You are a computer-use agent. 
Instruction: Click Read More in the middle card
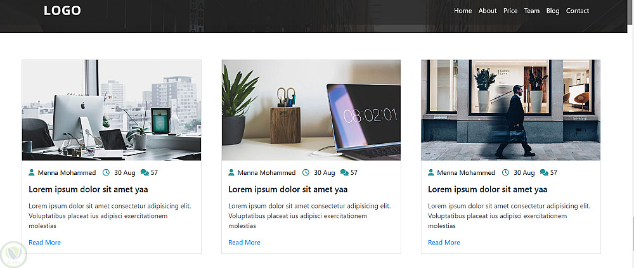coord(244,243)
